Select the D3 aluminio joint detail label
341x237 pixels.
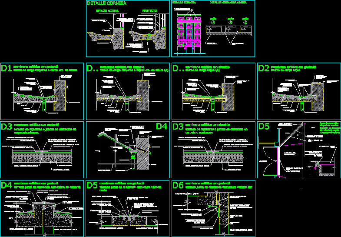pyautogui.click(x=178, y=127)
